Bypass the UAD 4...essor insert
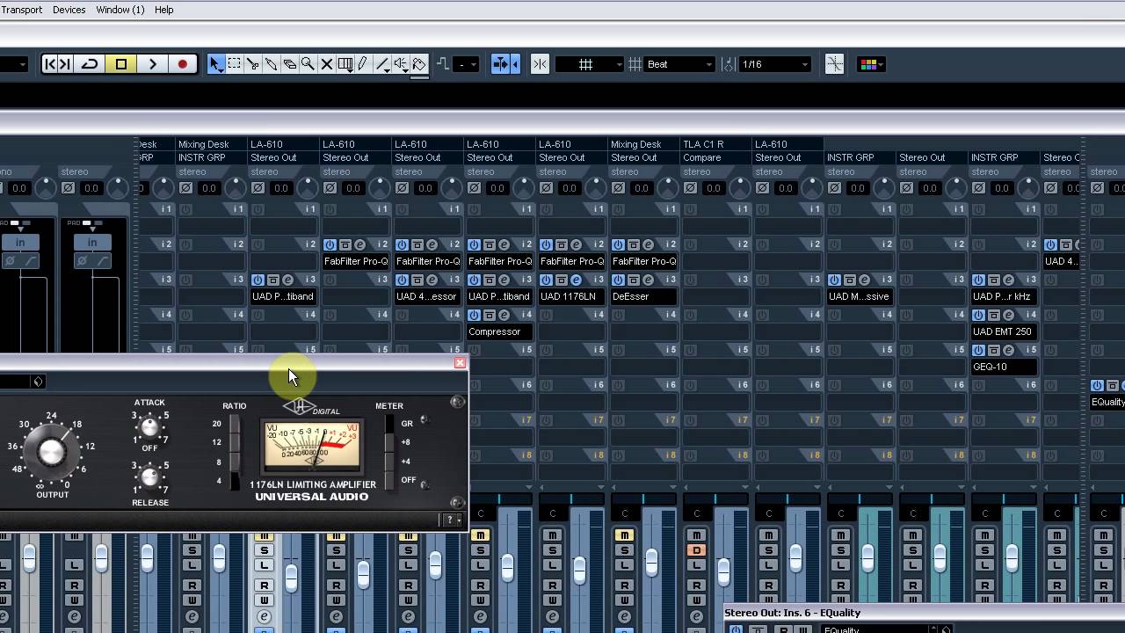Viewport: 1125px width, 633px height. (x=402, y=280)
